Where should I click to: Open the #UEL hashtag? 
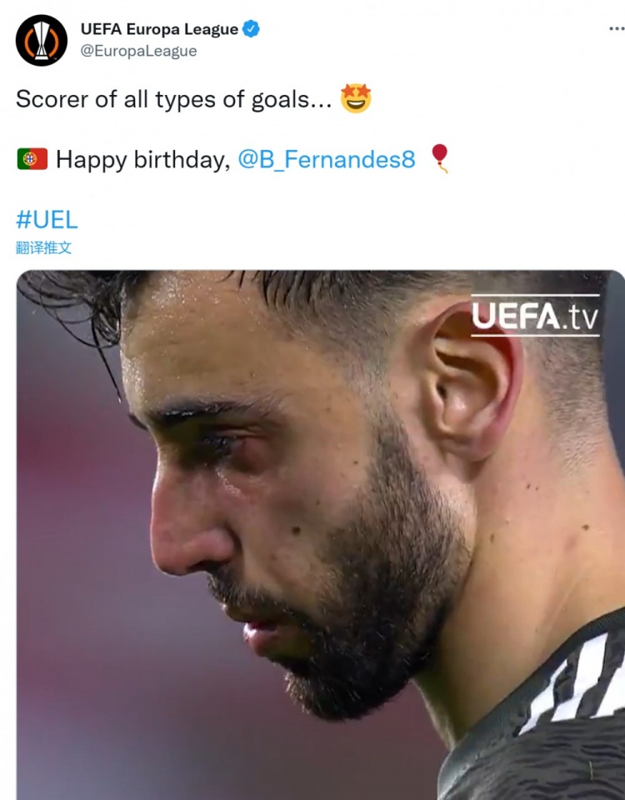click(47, 220)
